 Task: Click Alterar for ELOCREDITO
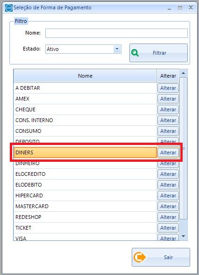tap(168, 174)
